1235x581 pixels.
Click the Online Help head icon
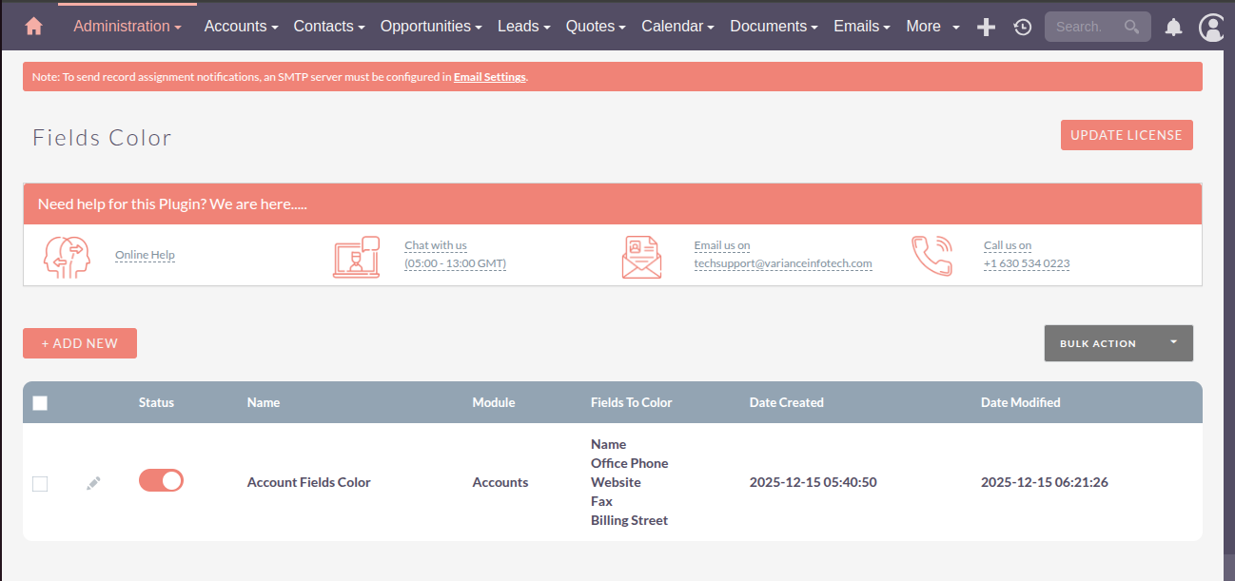[x=67, y=256]
